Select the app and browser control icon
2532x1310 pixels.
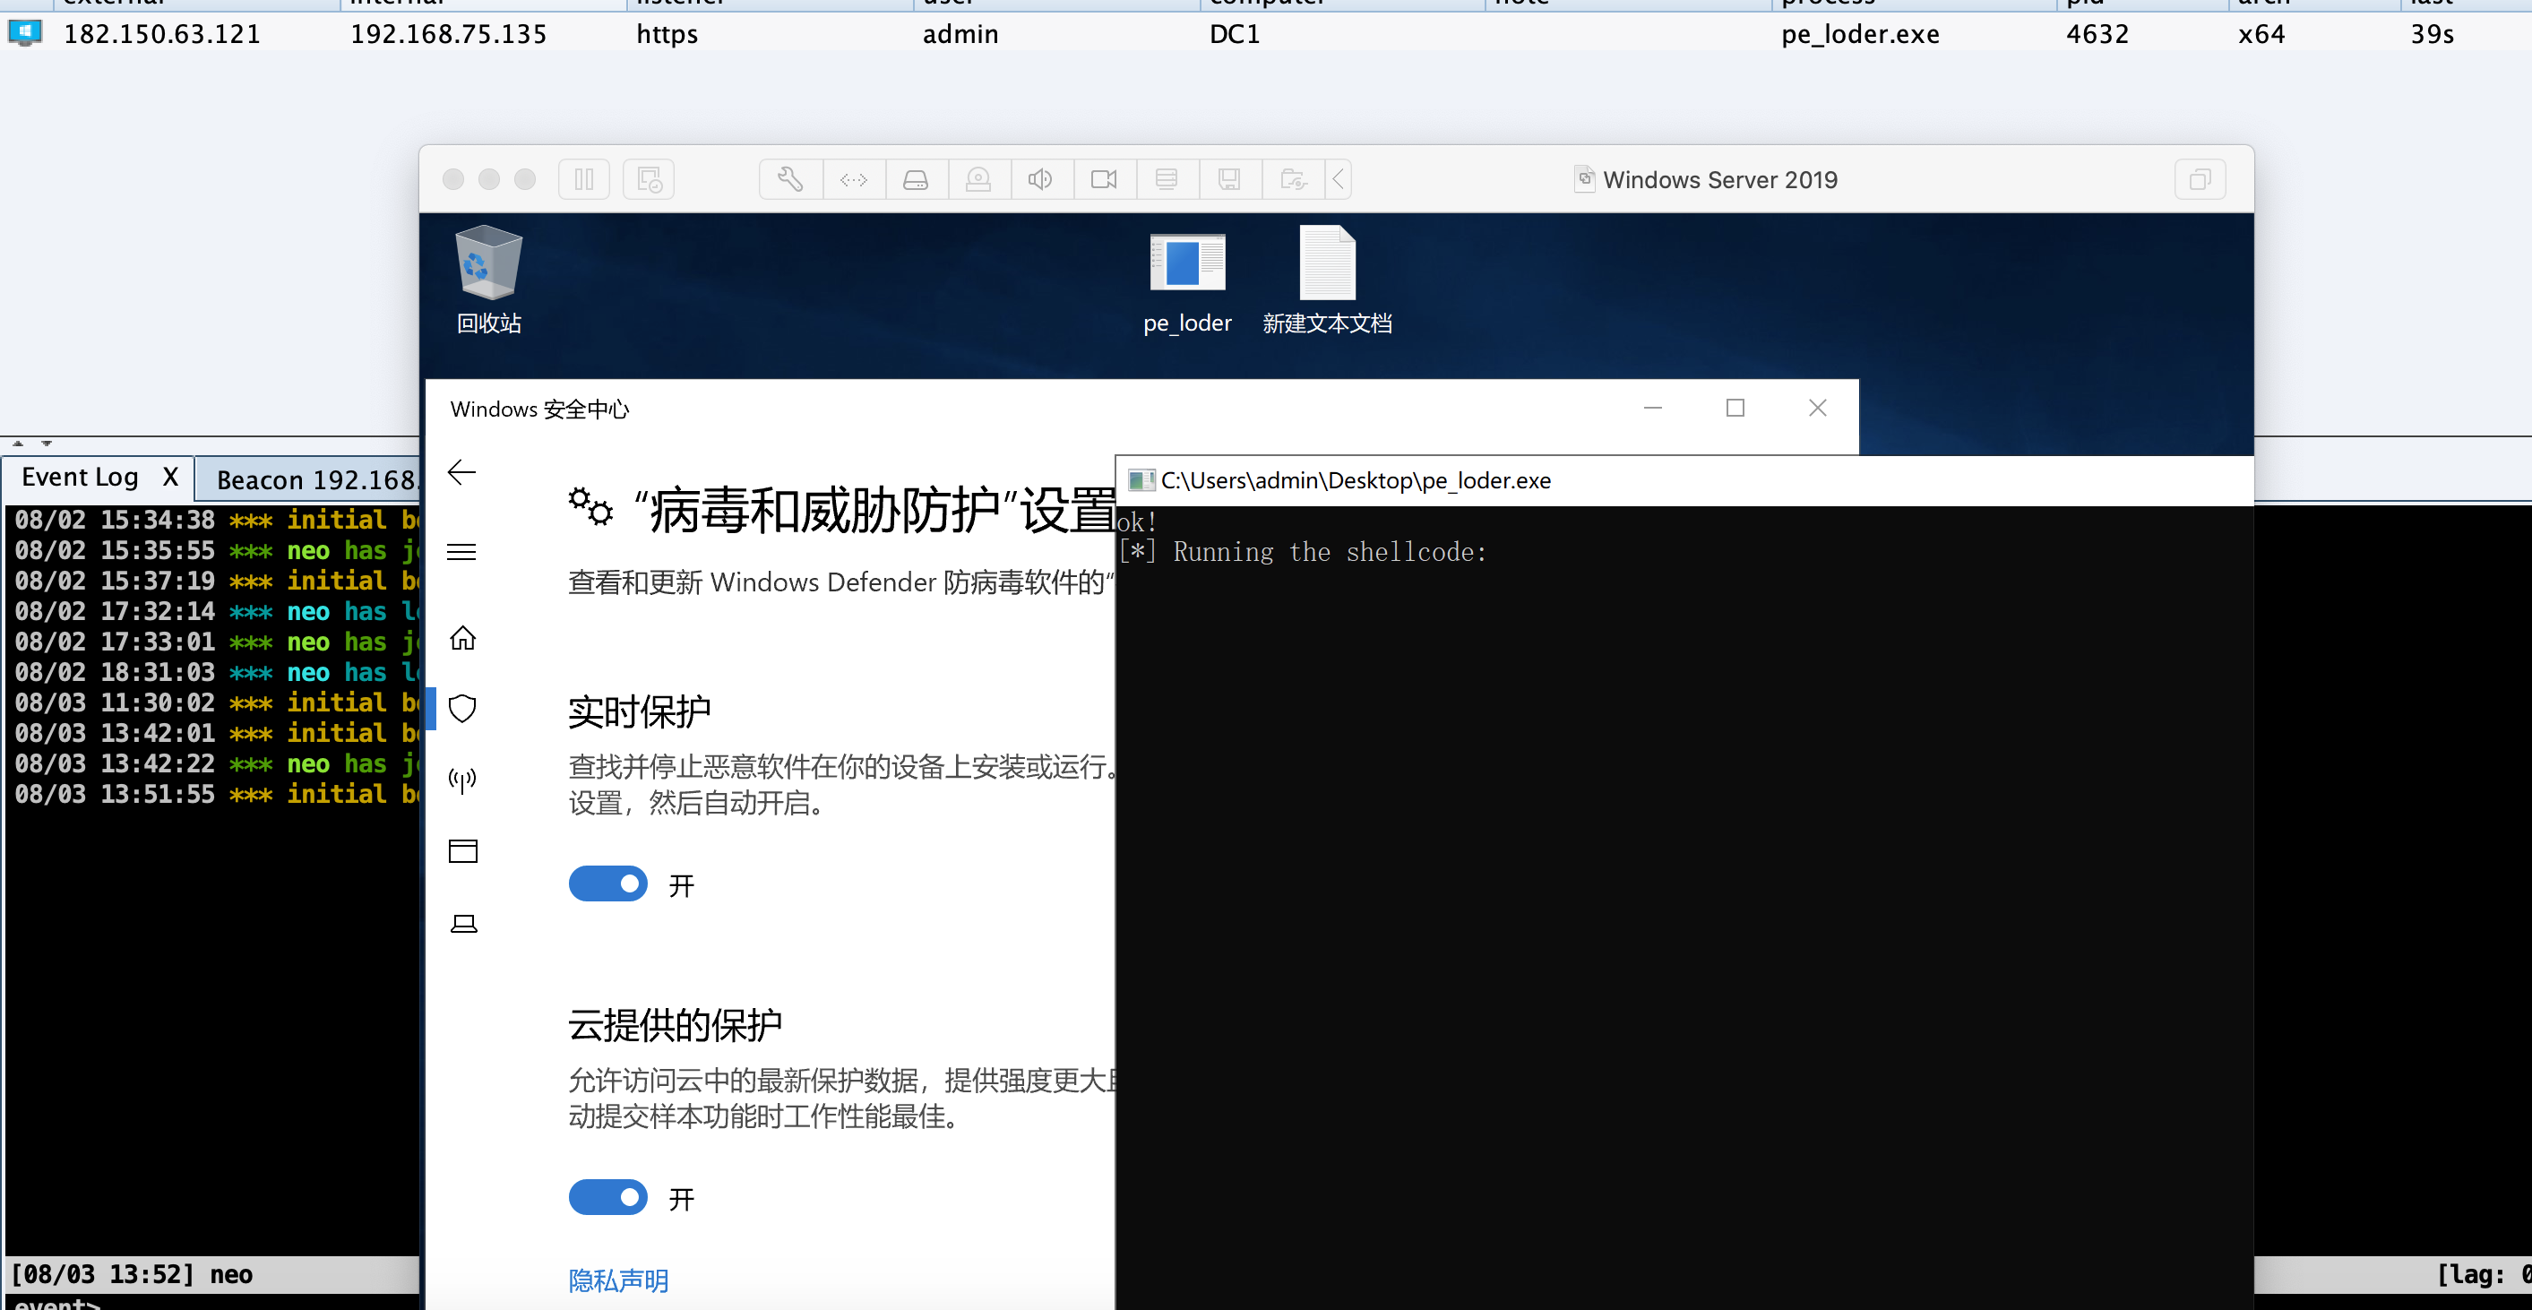(462, 851)
